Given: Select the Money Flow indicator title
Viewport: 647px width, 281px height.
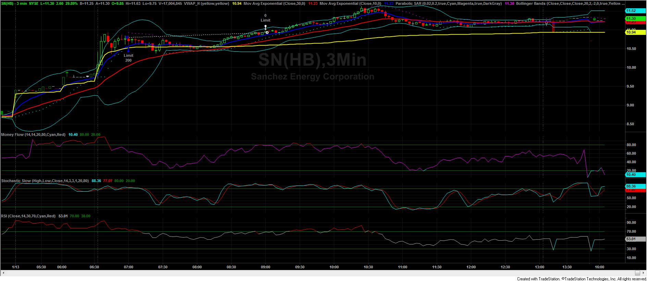Looking at the screenshot, I should click(33, 135).
